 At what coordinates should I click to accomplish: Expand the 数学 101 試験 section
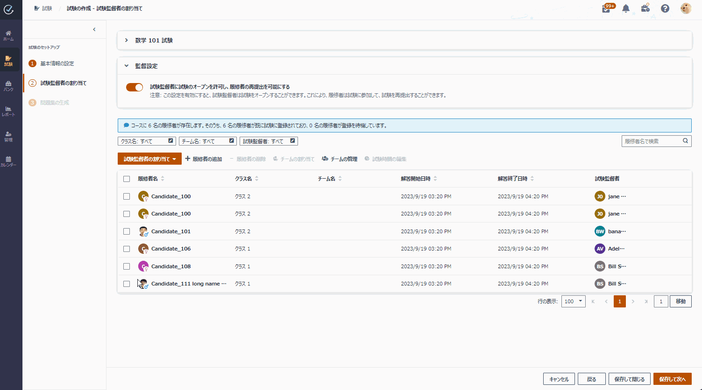[127, 41]
